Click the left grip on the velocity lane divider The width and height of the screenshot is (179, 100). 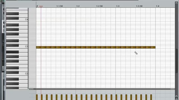click(x=31, y=89)
